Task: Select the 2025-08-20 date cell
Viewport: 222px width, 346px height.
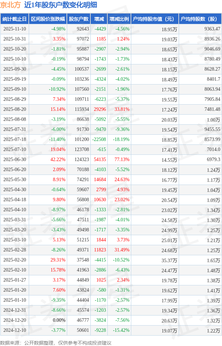Action: 15,109
